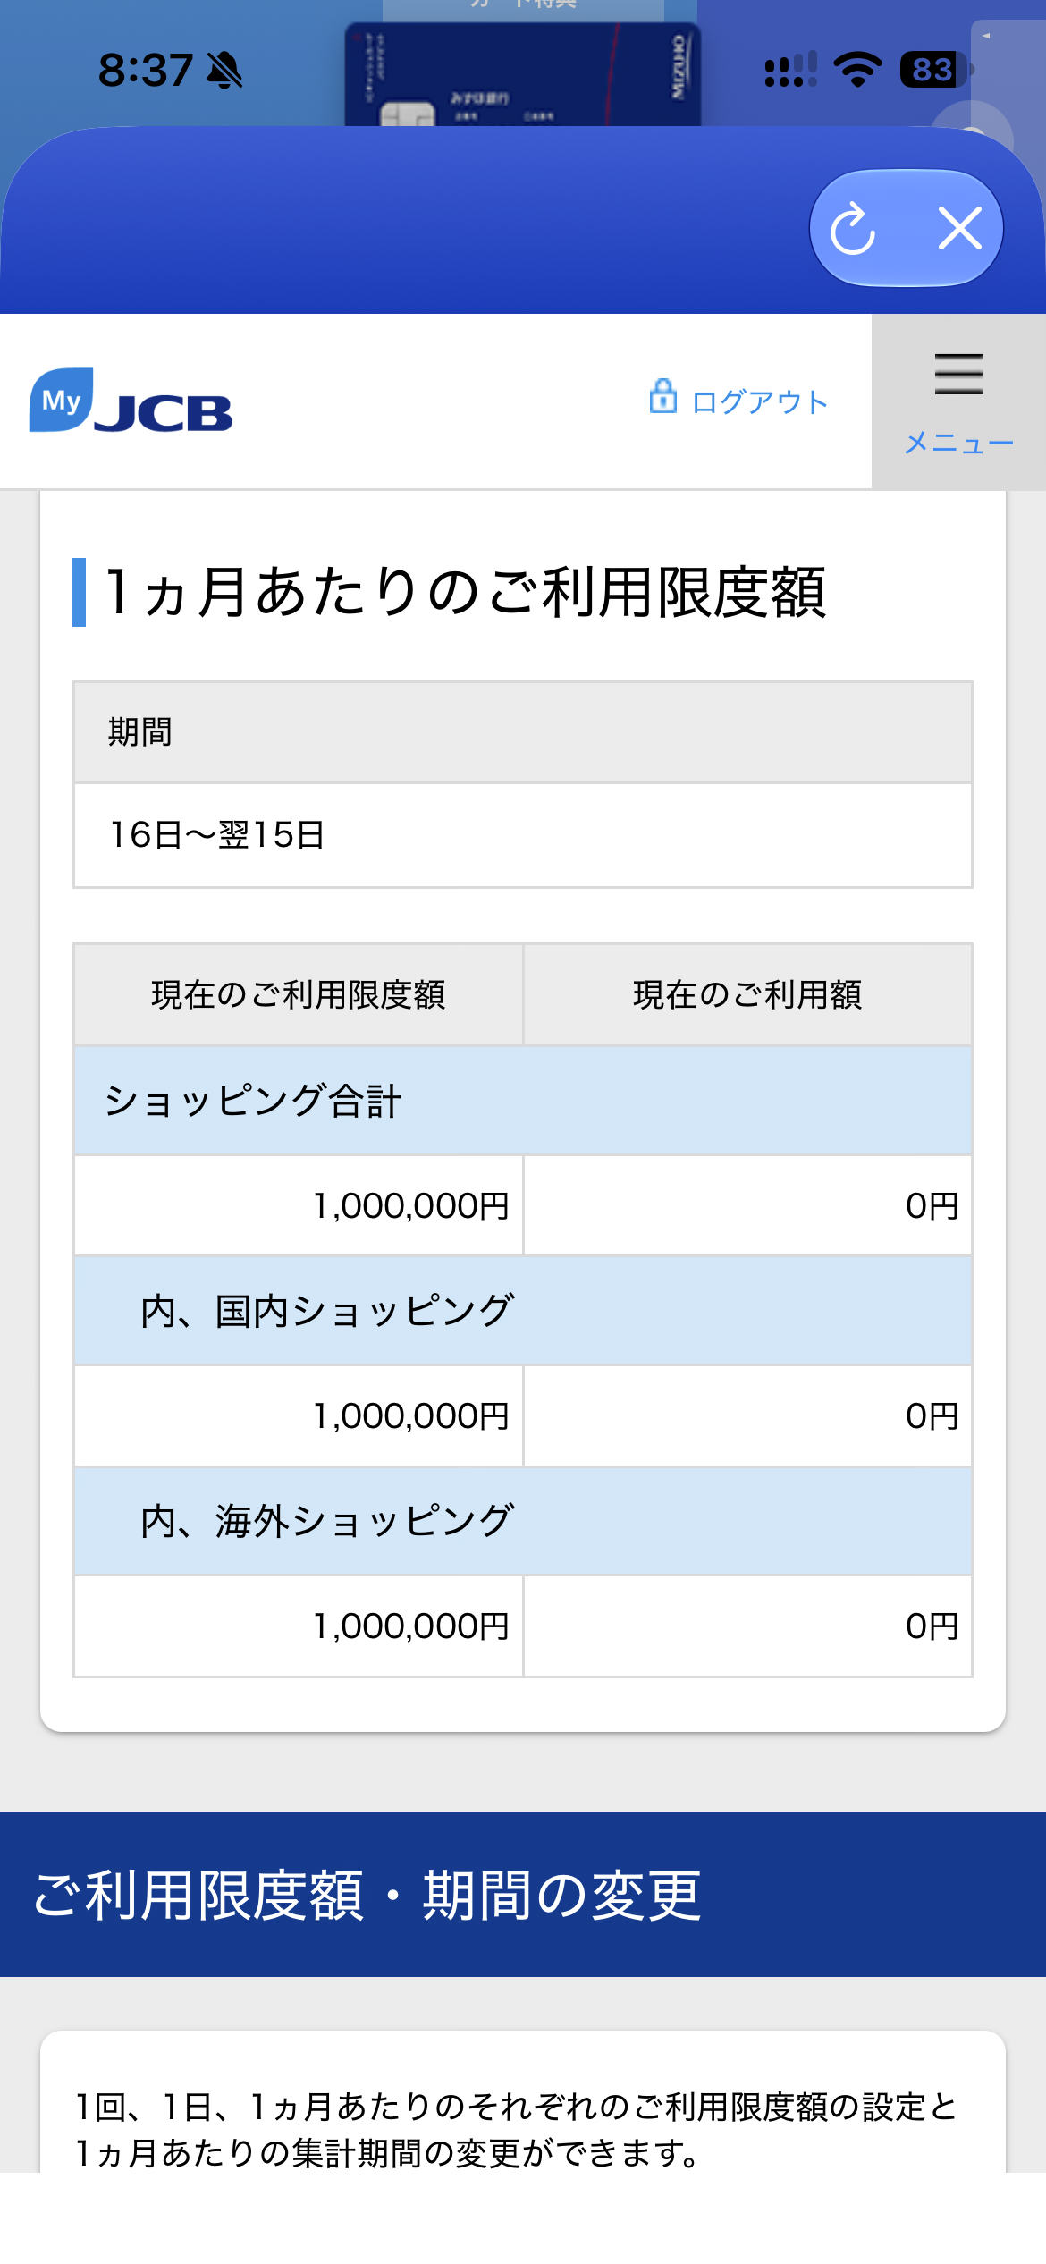Tap the lock icon beside ログアウト
Screen dimensions: 1046x2264
pos(662,396)
